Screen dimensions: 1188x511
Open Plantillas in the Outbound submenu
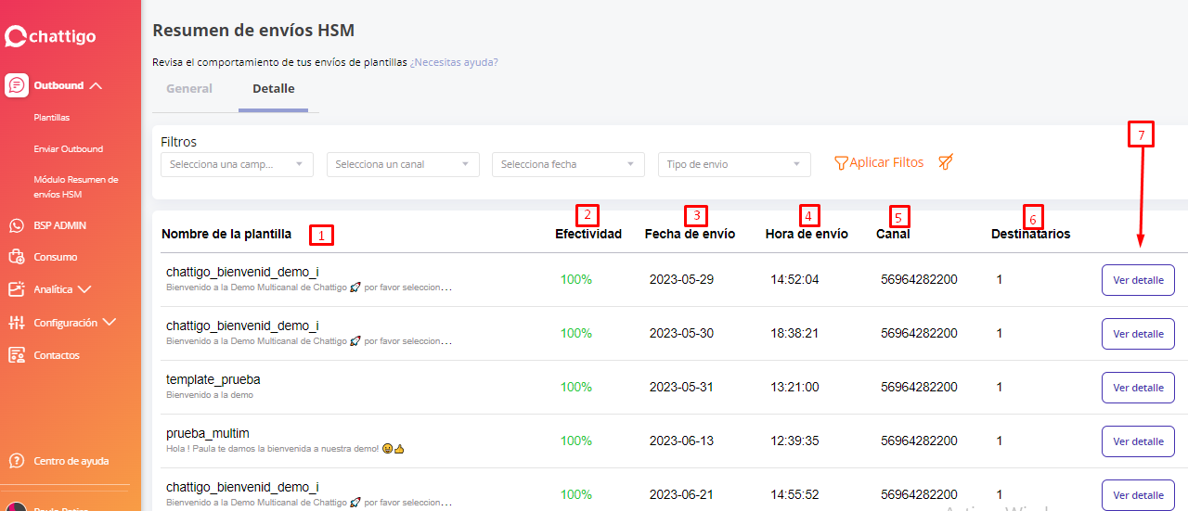click(52, 118)
